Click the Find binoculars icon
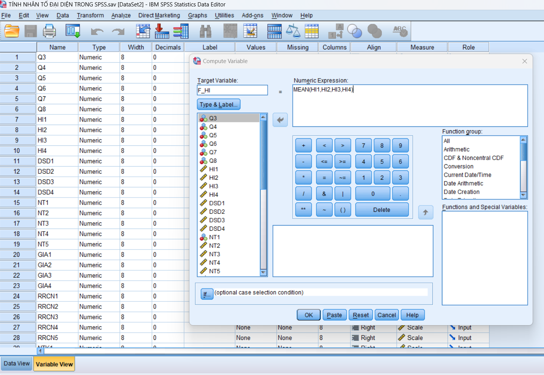Viewport: 544px width, 375px height. 205,31
